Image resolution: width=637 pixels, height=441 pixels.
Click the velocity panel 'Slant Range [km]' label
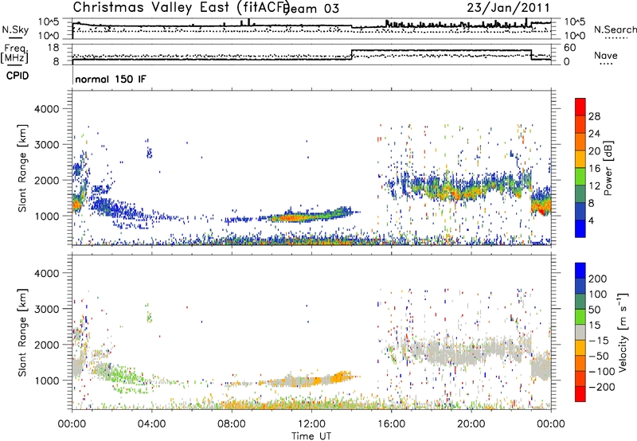[x=22, y=332]
